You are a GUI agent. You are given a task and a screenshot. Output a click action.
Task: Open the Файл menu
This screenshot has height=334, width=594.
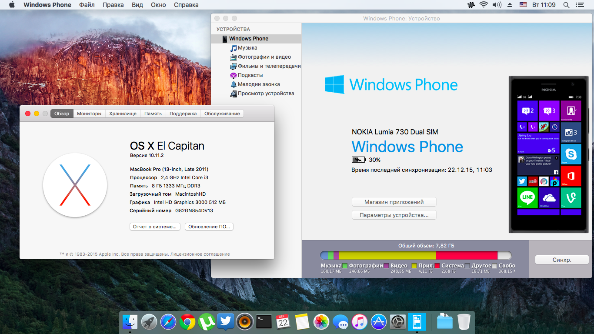pyautogui.click(x=87, y=5)
